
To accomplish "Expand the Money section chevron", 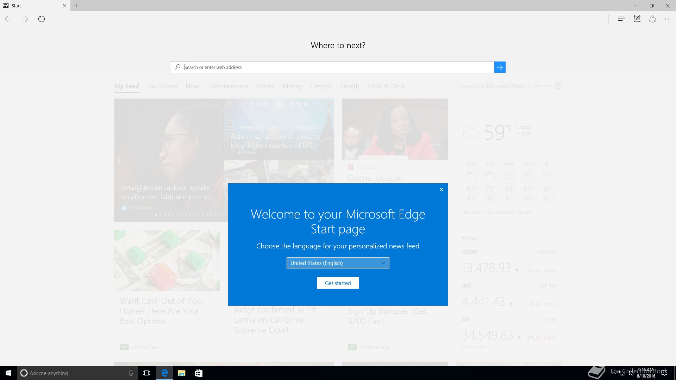I will click(x=483, y=238).
